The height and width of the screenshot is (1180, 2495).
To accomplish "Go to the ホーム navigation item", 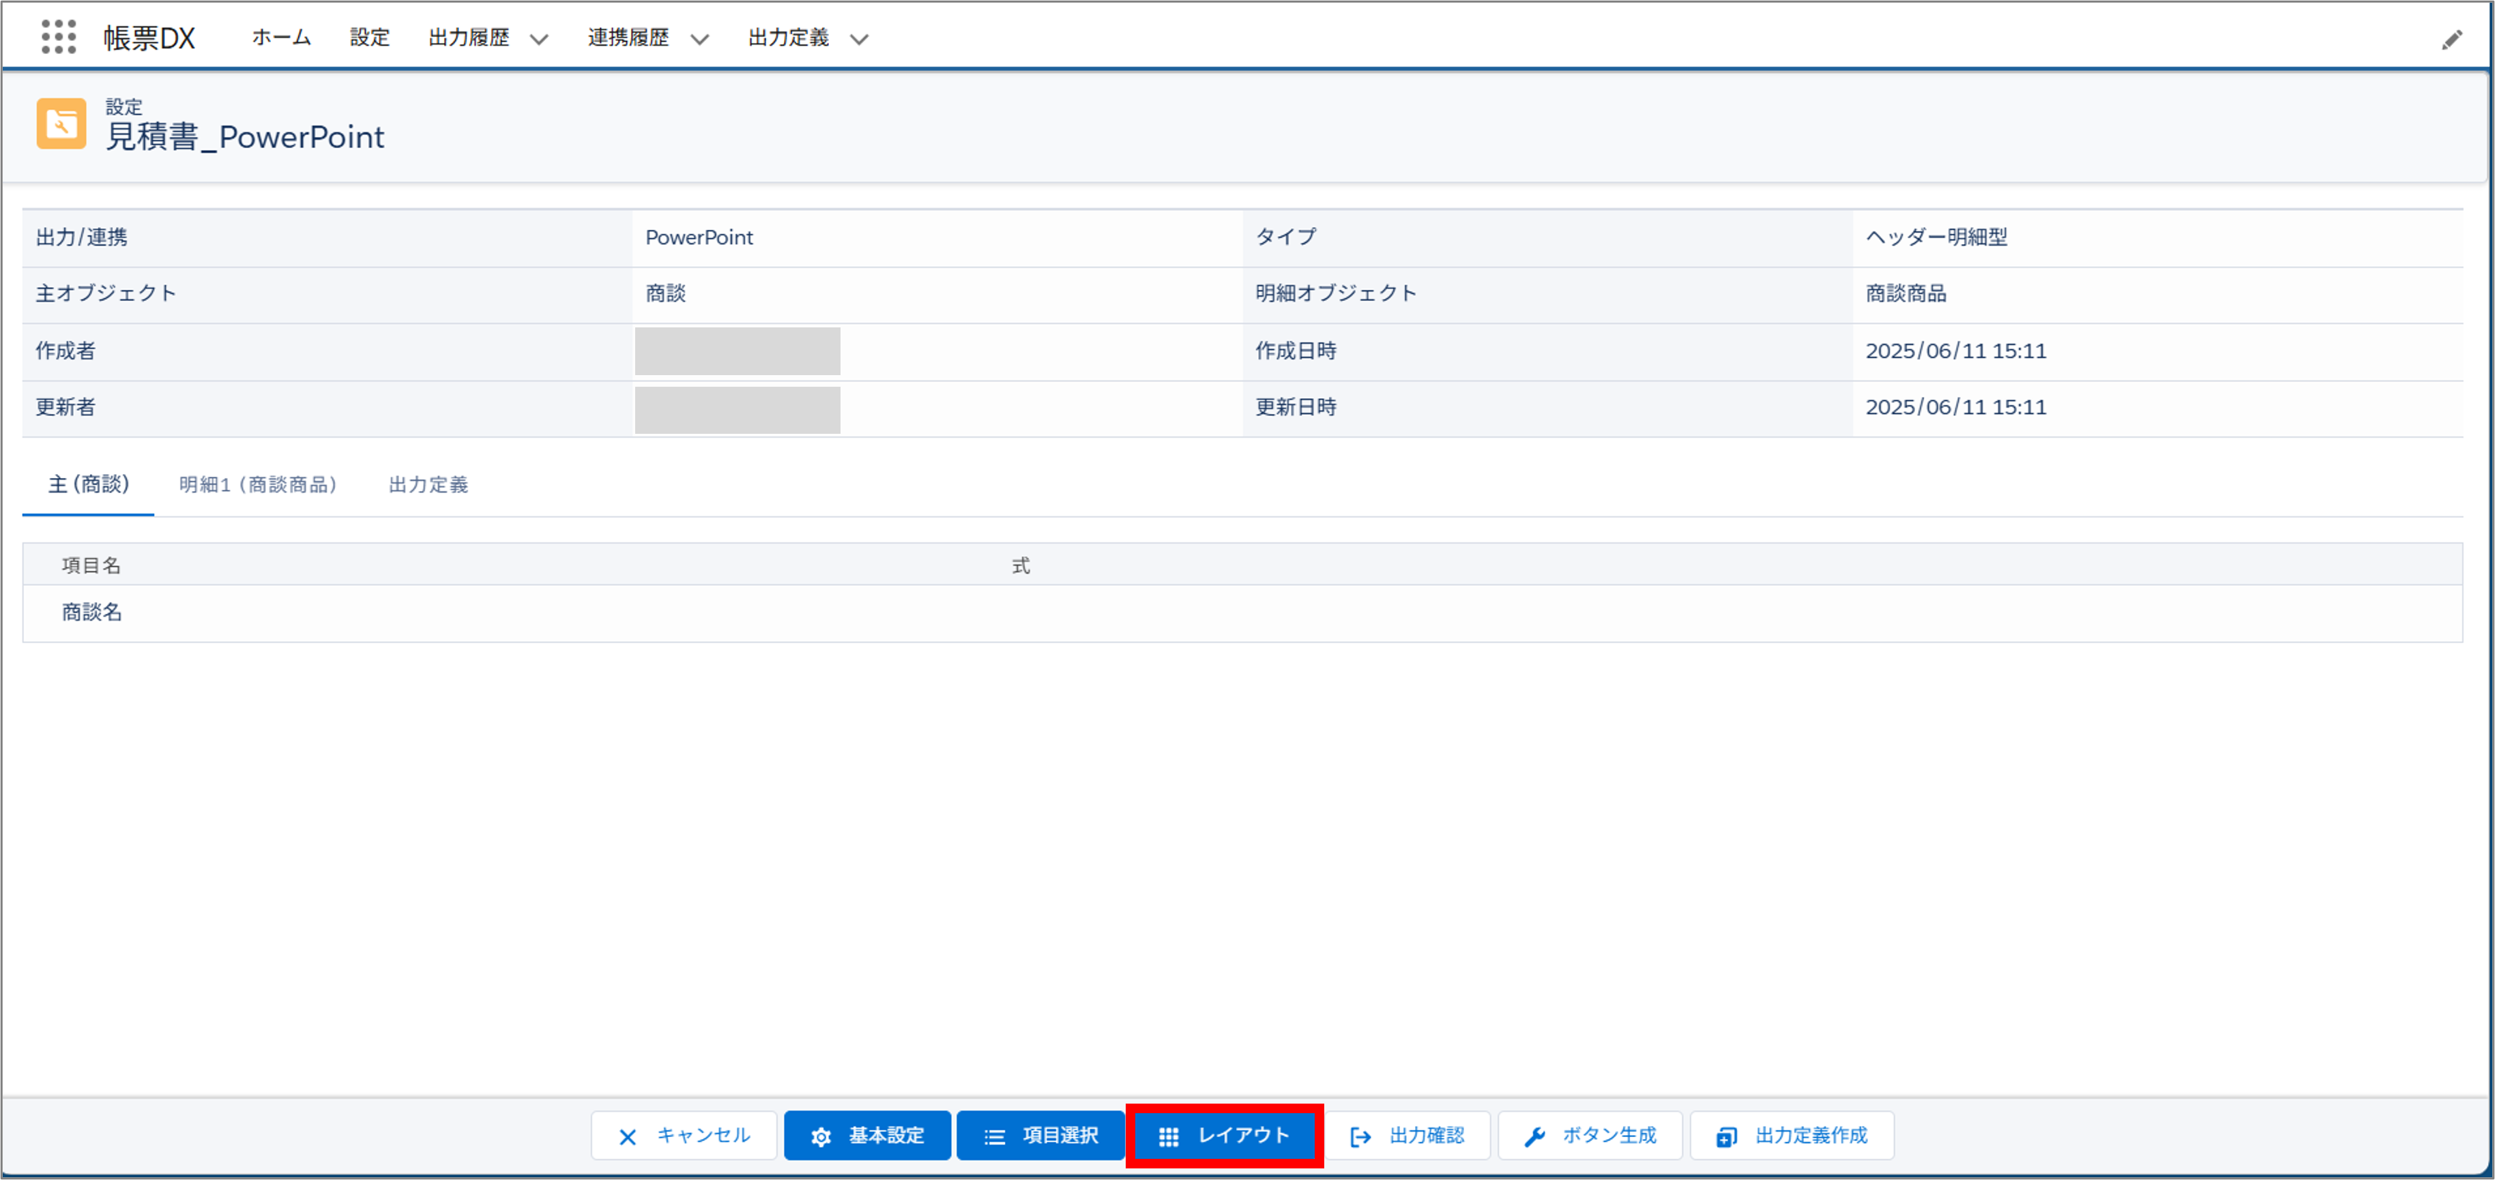I will [x=281, y=37].
